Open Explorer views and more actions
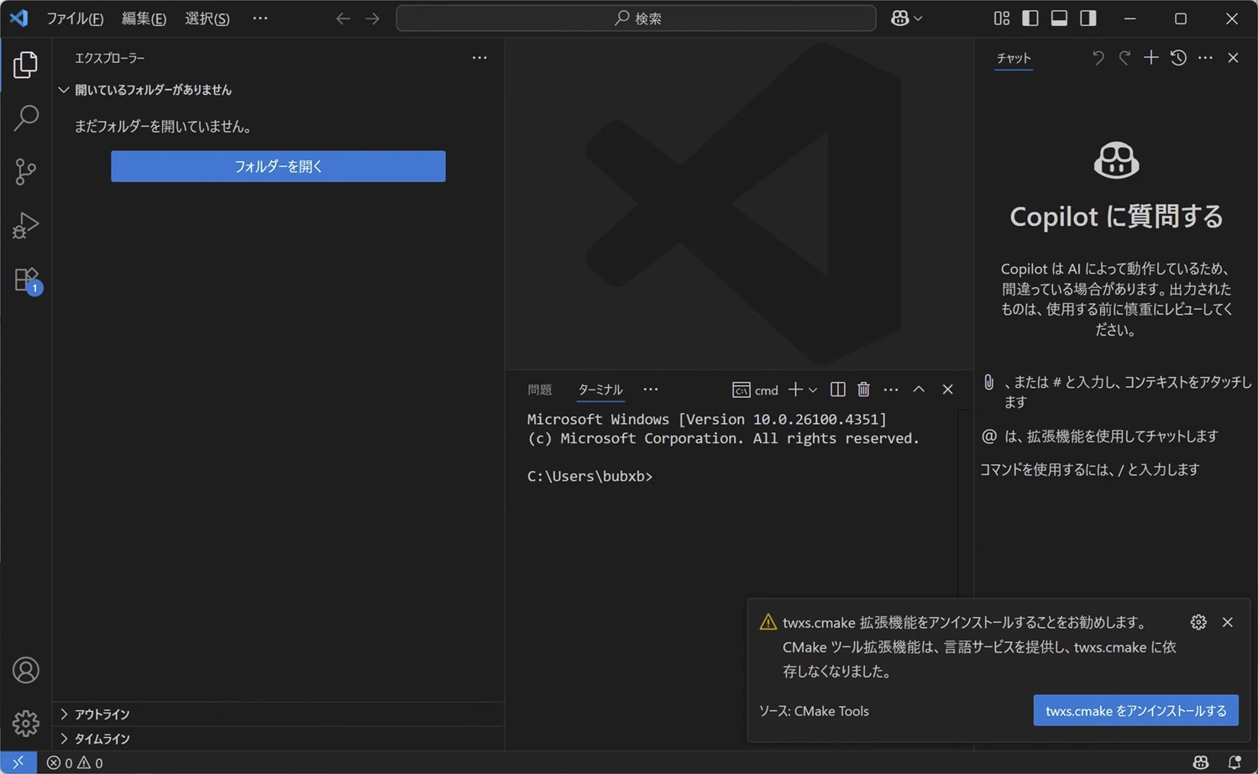 [x=480, y=58]
